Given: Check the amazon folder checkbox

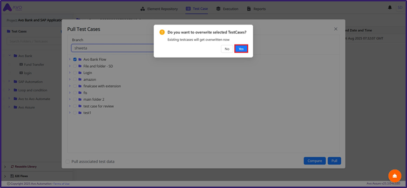Looking at the screenshot, I should point(75,79).
